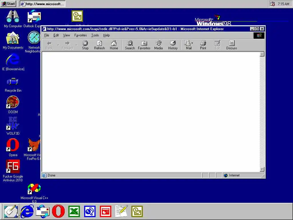Click the scrollbar down arrow
The width and height of the screenshot is (293, 220).
tap(262, 169)
